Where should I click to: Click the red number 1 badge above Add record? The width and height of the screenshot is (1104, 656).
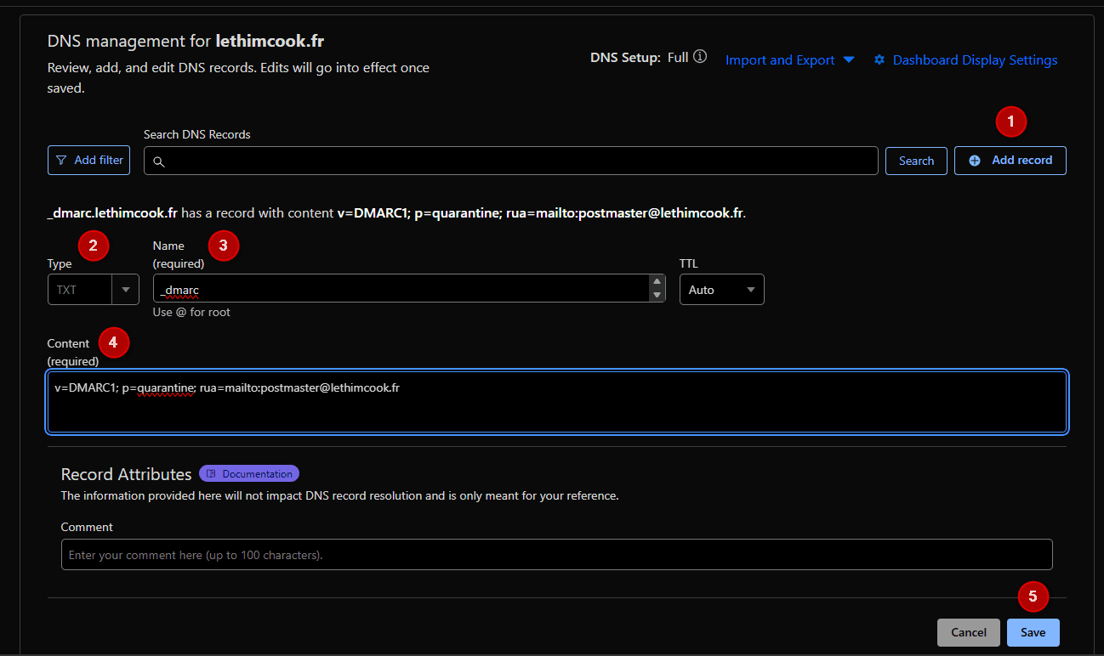coord(1010,122)
